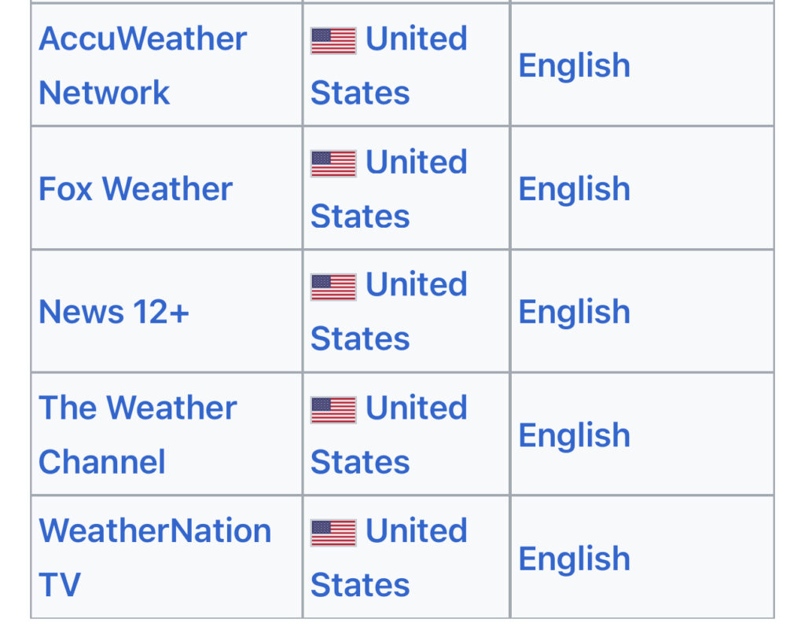
Task: Click English in the Fox Weather row
Action: [574, 189]
